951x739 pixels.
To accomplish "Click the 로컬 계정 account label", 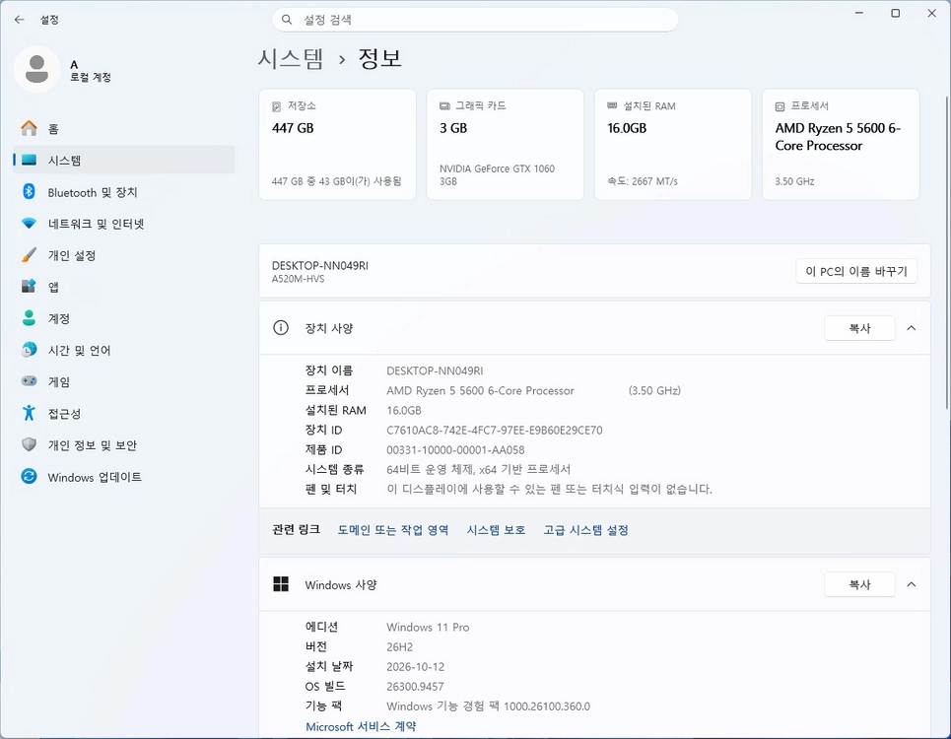I will pyautogui.click(x=91, y=77).
